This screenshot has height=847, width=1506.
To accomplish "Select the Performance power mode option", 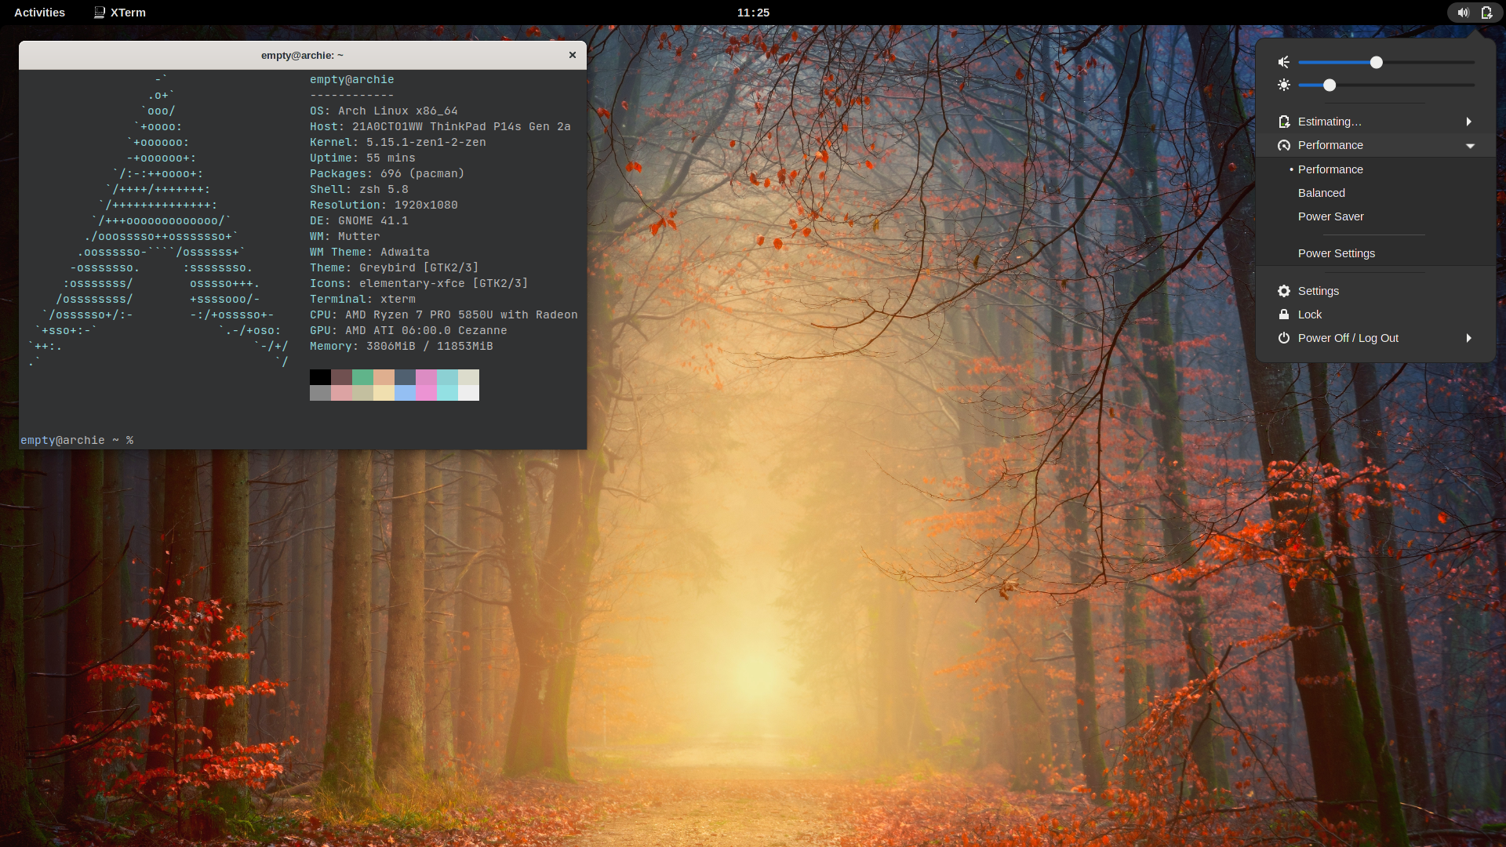I will [1376, 169].
